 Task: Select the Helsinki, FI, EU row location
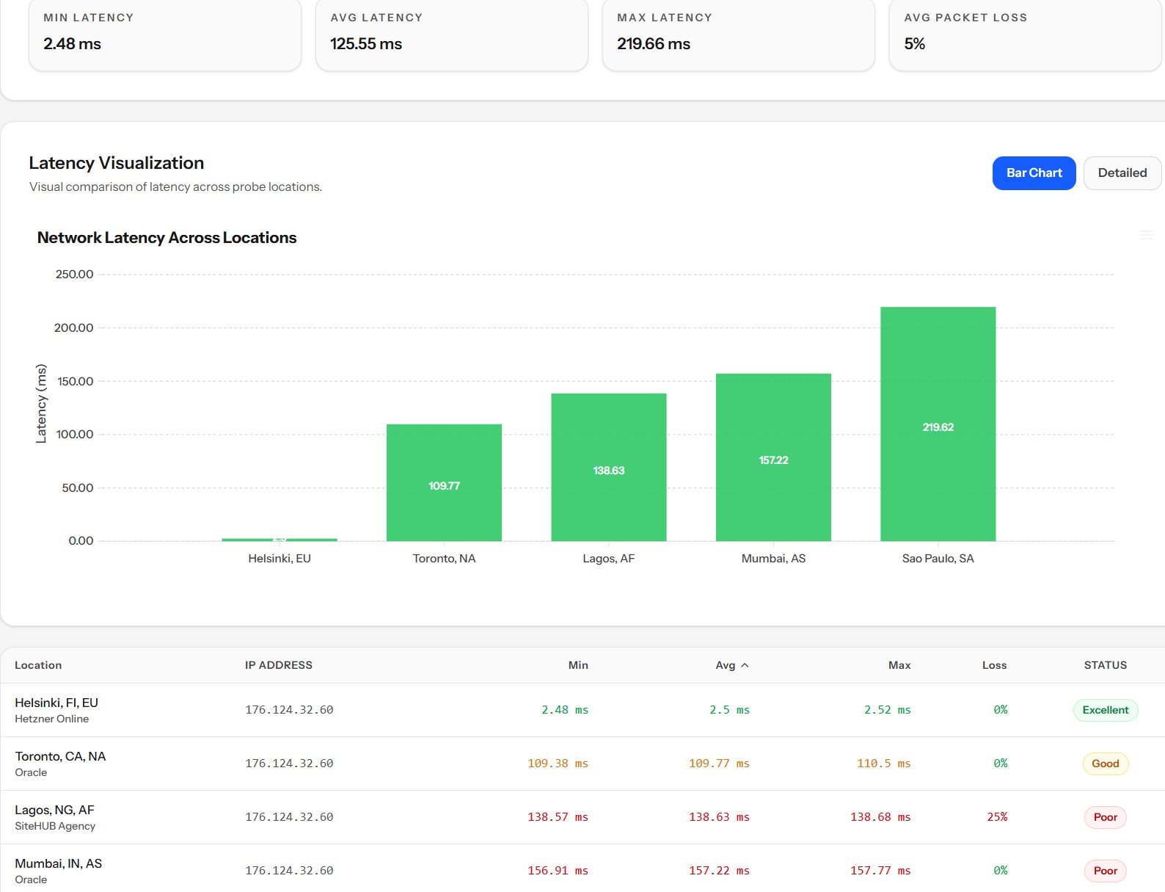pos(56,703)
